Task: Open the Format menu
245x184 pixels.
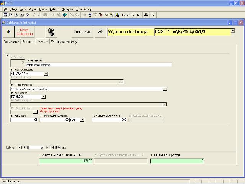Action: coord(43,9)
